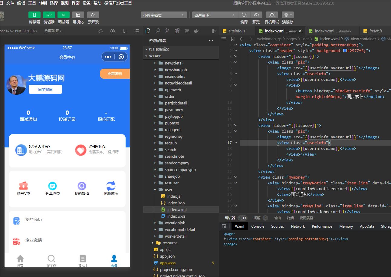Viewport: 391px width, 277px height.
Task: Click the orange 完善资料 button
Action: (x=115, y=74)
